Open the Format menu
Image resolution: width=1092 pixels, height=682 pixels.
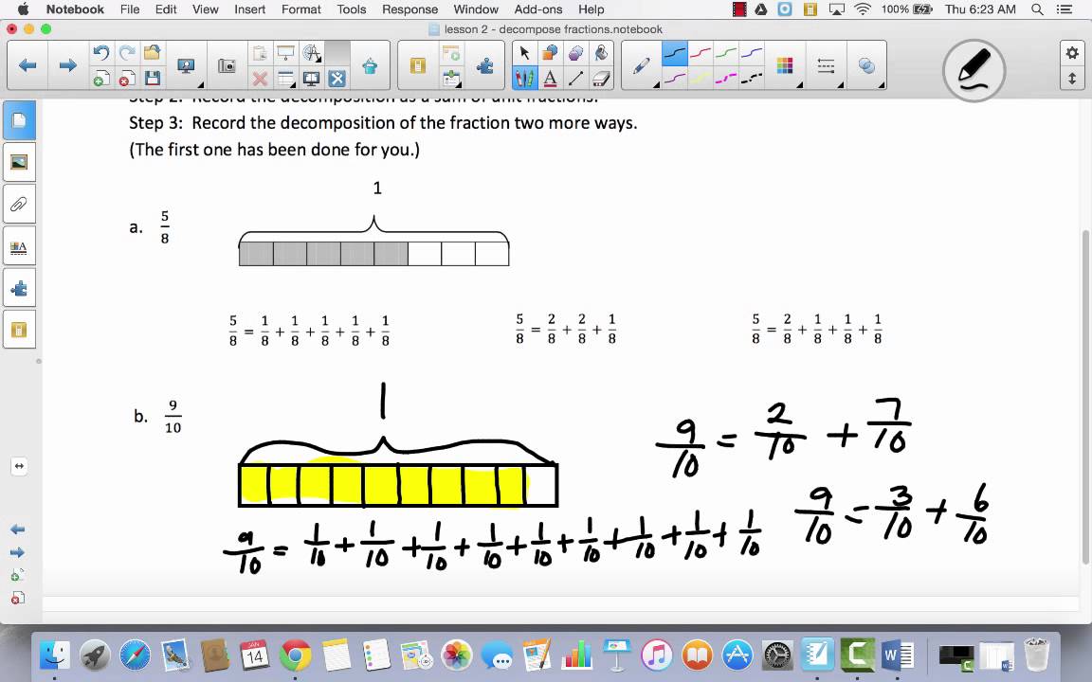[x=300, y=9]
